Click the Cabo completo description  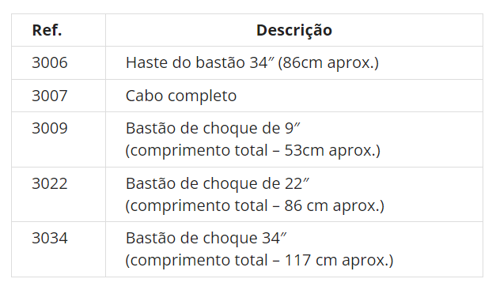(181, 96)
